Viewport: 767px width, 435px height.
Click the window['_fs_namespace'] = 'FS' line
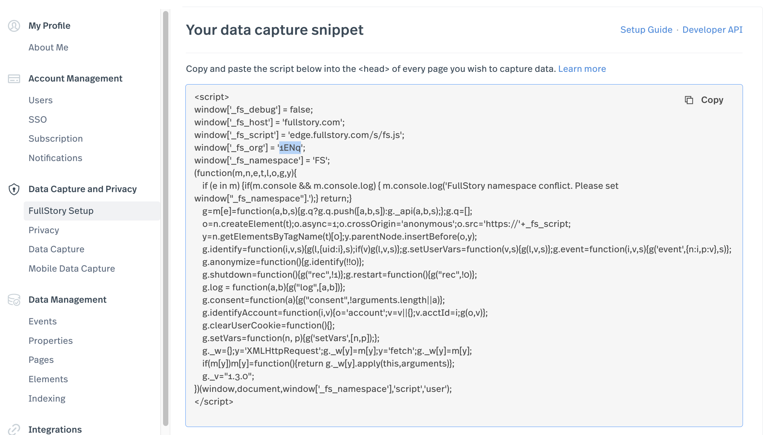point(262,160)
